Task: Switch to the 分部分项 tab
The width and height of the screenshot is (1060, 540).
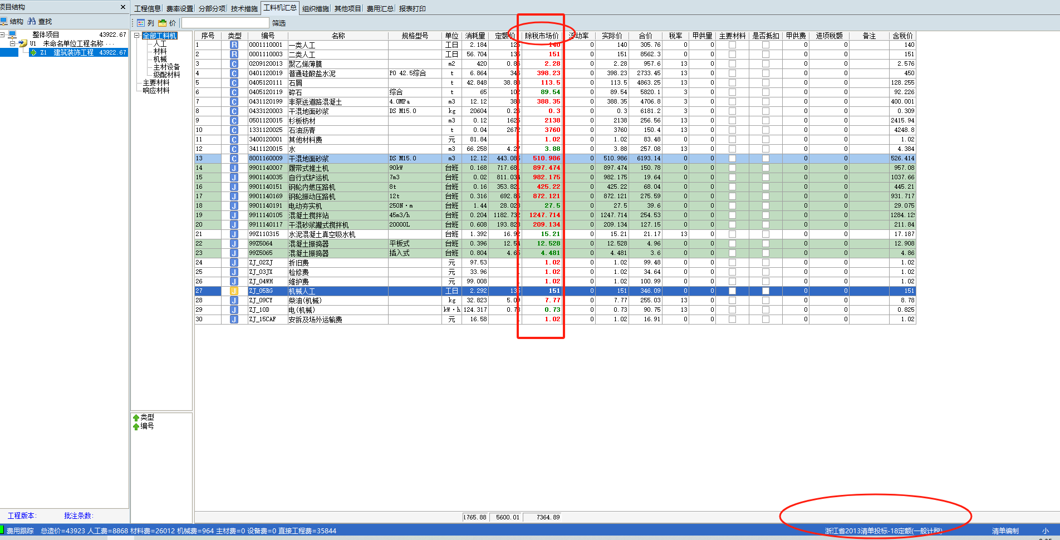Action: tap(212, 8)
